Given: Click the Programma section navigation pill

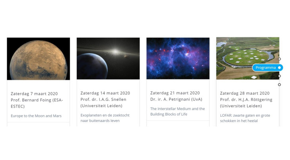Looking at the screenshot, I should pyautogui.click(x=267, y=67).
